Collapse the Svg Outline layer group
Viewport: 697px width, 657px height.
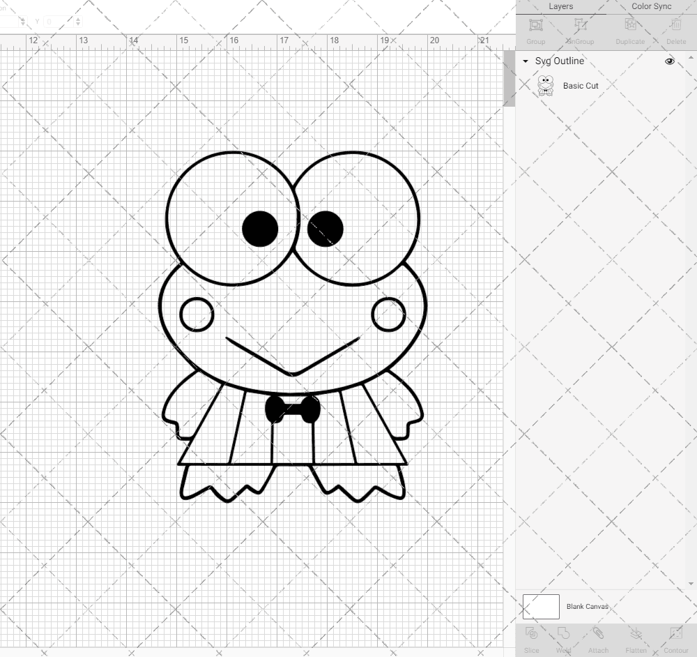pyautogui.click(x=525, y=61)
